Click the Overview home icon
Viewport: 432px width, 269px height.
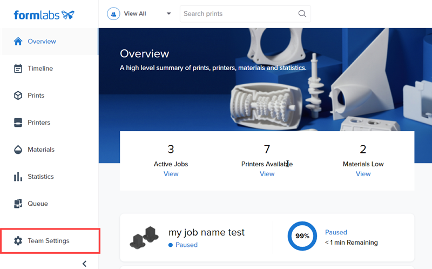point(18,42)
